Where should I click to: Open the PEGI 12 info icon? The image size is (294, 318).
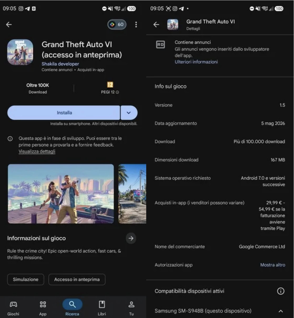117,92
